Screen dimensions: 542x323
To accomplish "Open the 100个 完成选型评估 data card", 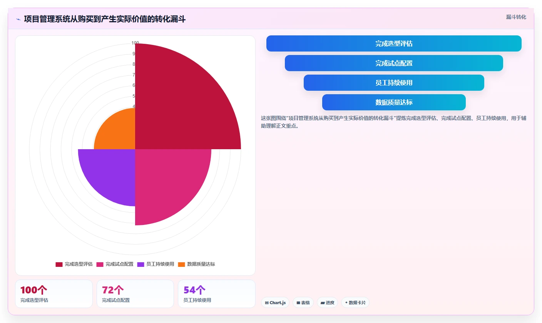I will (54, 294).
